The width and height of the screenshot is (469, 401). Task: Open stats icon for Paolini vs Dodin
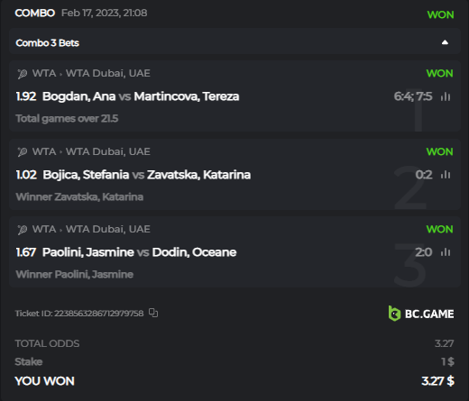coord(446,252)
